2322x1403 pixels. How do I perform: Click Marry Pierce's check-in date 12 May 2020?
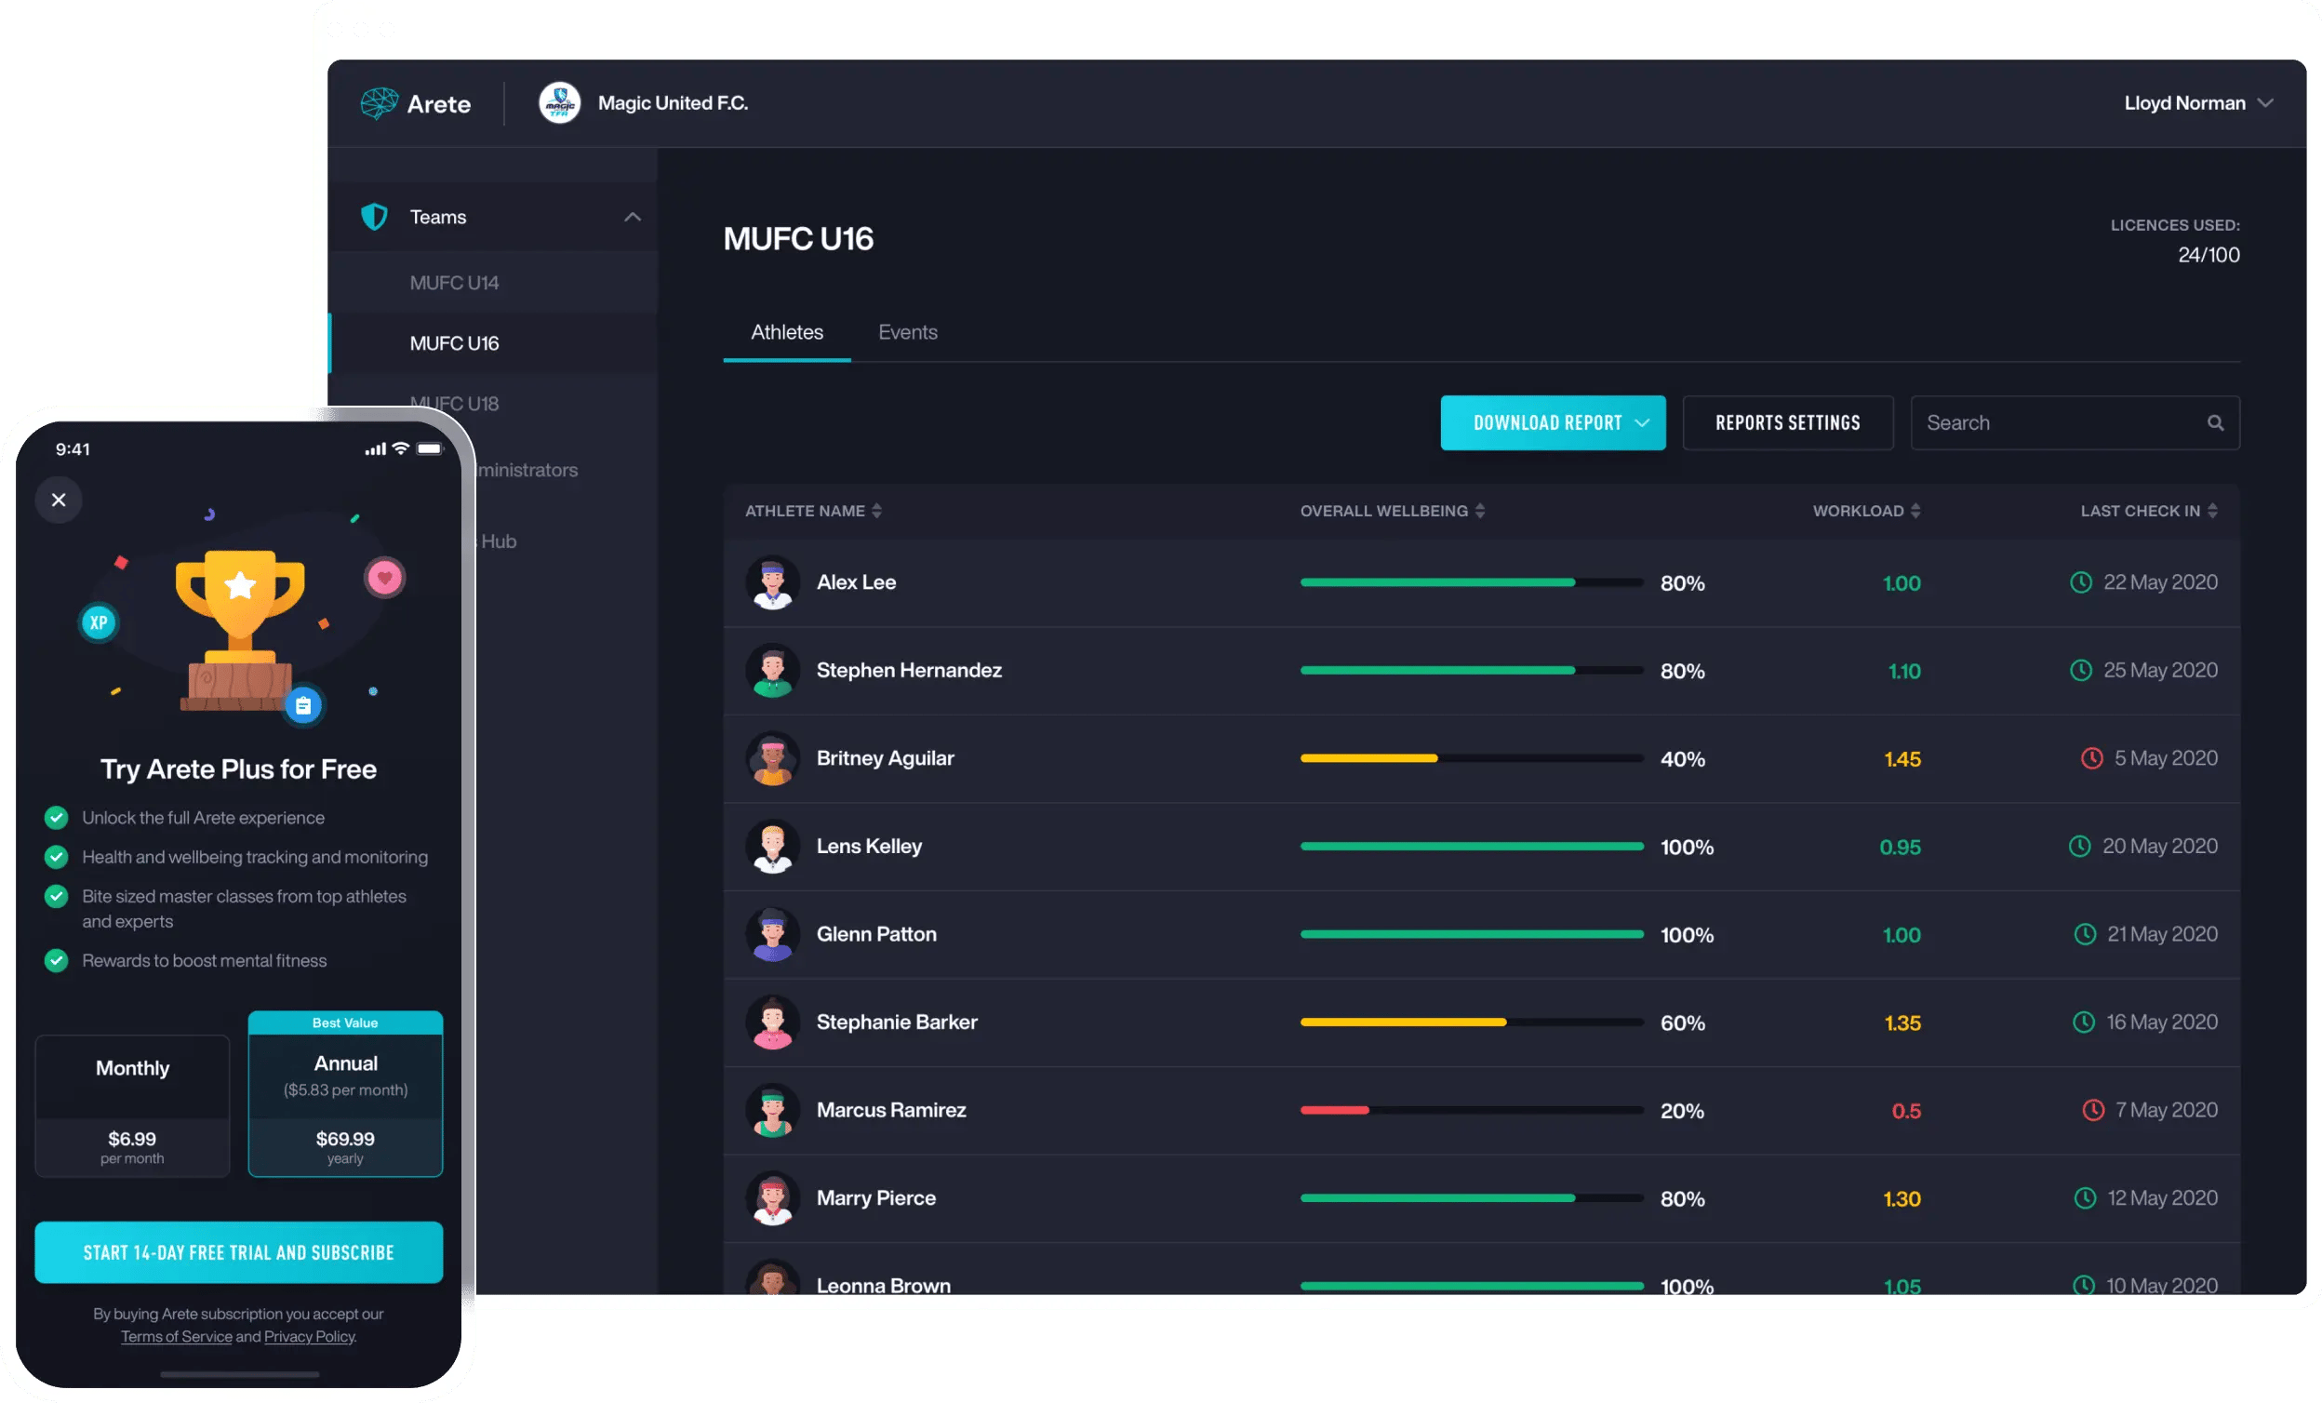tap(2162, 1197)
